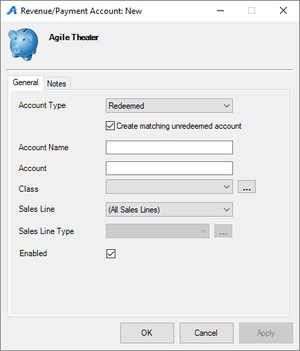Click disabled Sales Line Type ellipsis button
The image size is (300, 351).
click(223, 231)
